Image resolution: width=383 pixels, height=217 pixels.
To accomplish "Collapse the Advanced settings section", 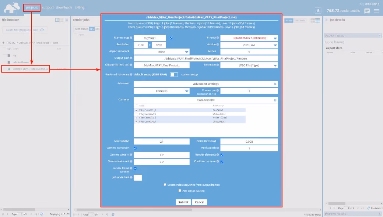I will 275,84.
